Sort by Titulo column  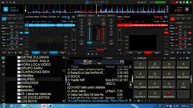[75, 67]
